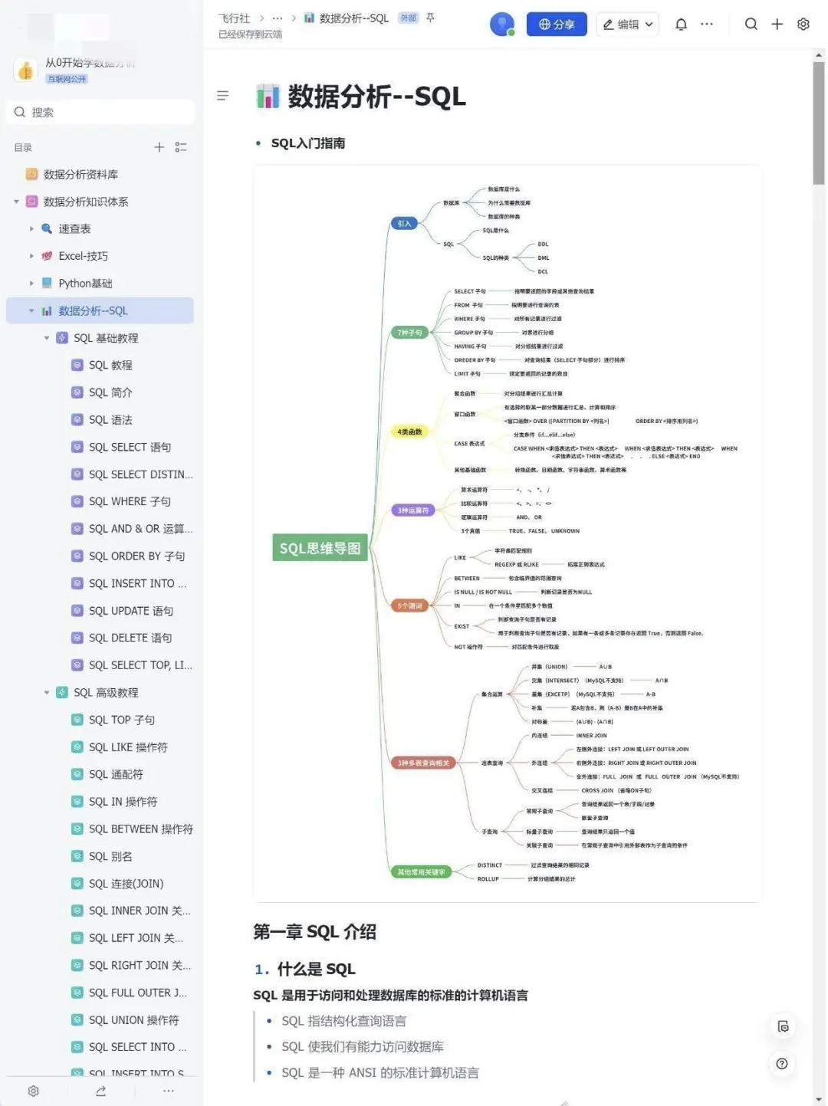Click the gear icon at sidebar bottom
This screenshot has width=828, height=1106.
pyautogui.click(x=33, y=1090)
